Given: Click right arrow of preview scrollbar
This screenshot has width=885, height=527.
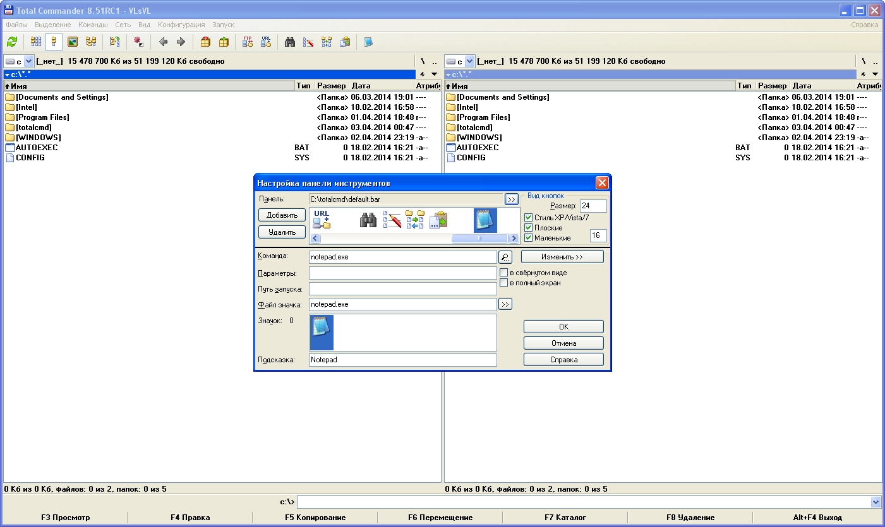Looking at the screenshot, I should click(x=514, y=239).
